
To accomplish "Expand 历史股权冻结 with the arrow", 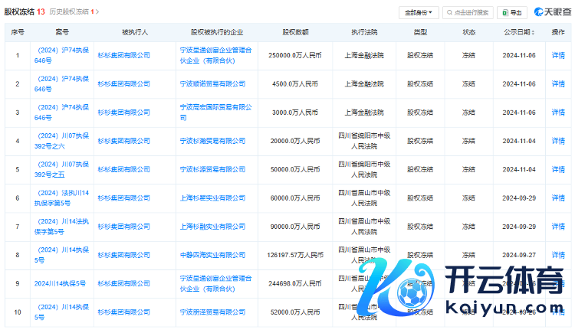I will 97,12.
